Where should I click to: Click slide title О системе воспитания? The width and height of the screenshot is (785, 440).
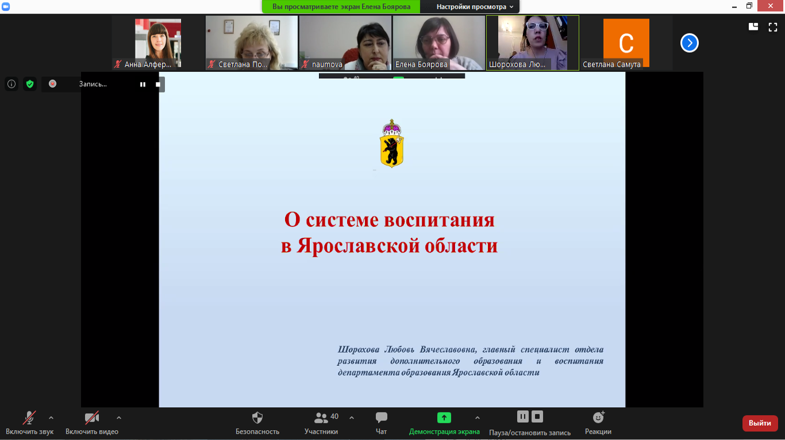pyautogui.click(x=390, y=219)
